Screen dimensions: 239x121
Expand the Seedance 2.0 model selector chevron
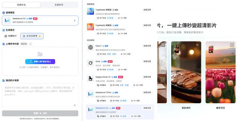(75, 20)
